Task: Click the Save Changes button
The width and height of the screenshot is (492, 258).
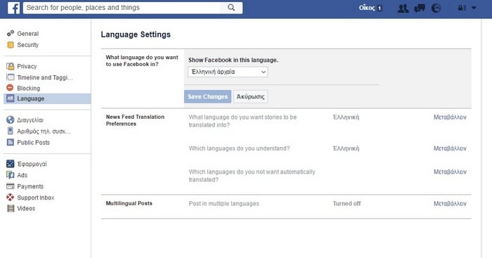Action: point(208,97)
